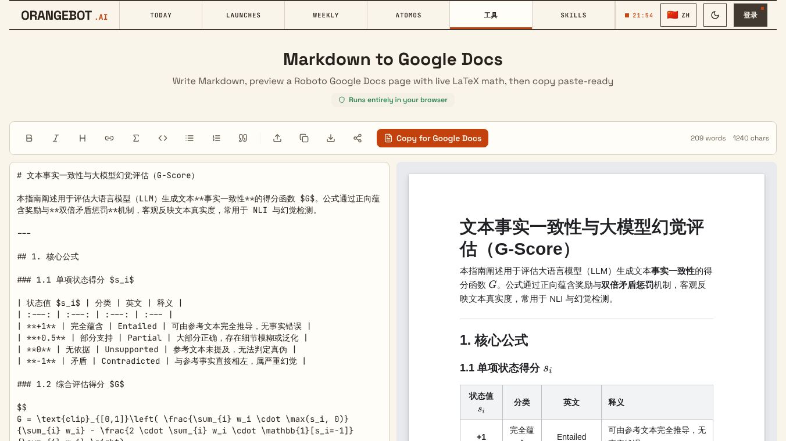
Task: Switch language via the ZH flag button
Action: coord(678,15)
